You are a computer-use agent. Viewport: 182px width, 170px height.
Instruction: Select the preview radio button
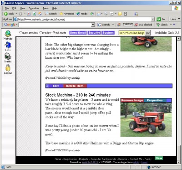(x=40, y=32)
